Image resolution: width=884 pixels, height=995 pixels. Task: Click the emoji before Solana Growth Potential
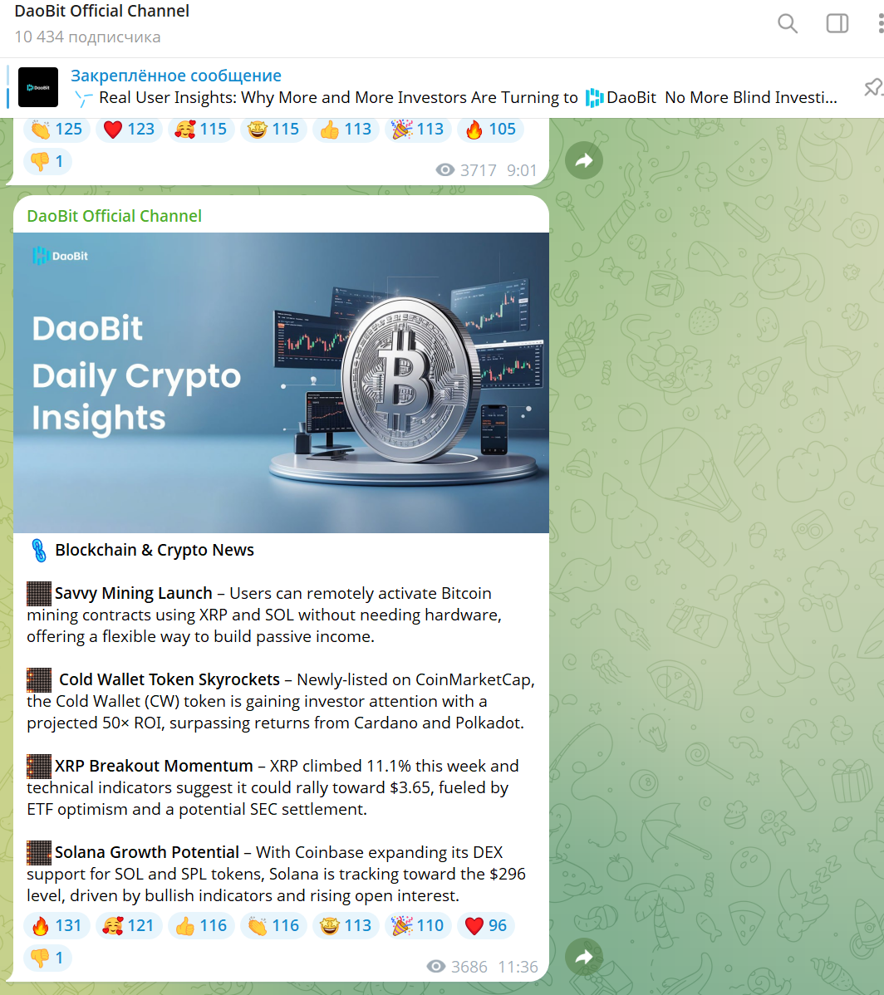[x=39, y=853]
